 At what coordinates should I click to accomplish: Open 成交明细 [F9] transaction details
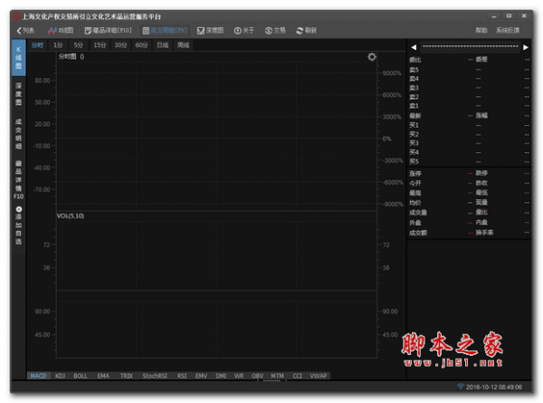point(166,31)
